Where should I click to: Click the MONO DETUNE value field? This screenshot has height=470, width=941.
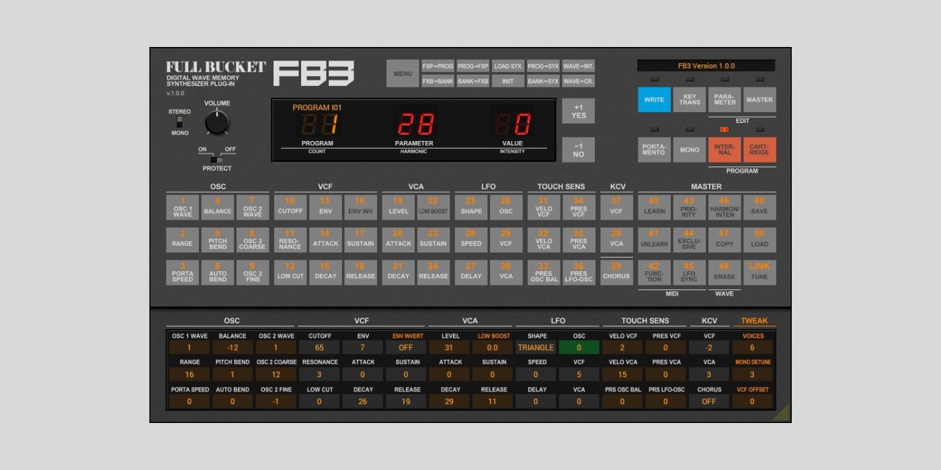[752, 375]
